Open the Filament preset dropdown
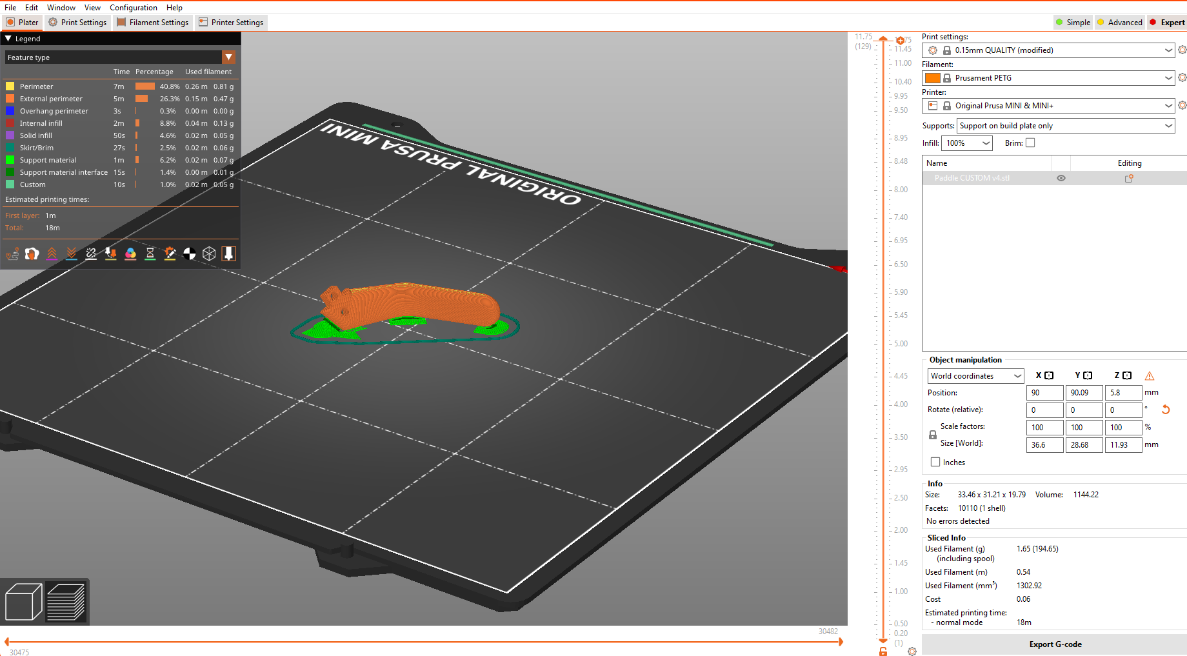 click(x=1048, y=77)
